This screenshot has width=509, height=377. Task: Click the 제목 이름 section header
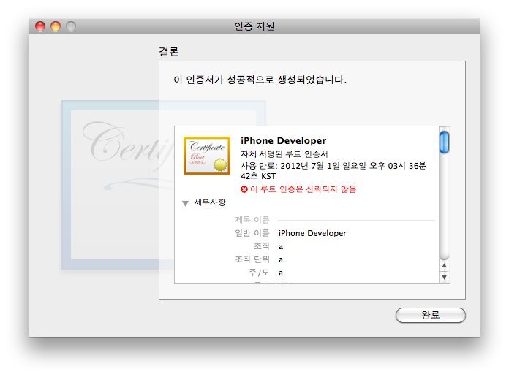tap(252, 220)
